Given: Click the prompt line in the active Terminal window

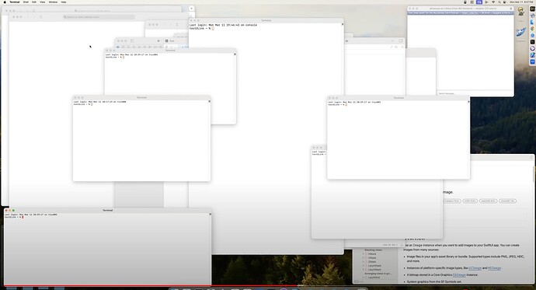Looking at the screenshot, I should [14, 217].
